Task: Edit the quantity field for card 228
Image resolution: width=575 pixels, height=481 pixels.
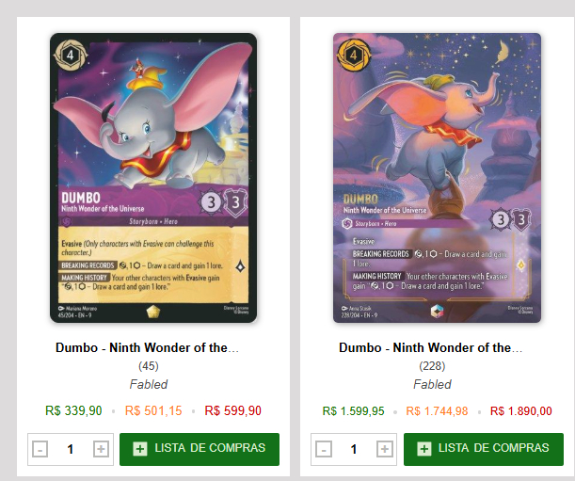Action: pos(354,449)
